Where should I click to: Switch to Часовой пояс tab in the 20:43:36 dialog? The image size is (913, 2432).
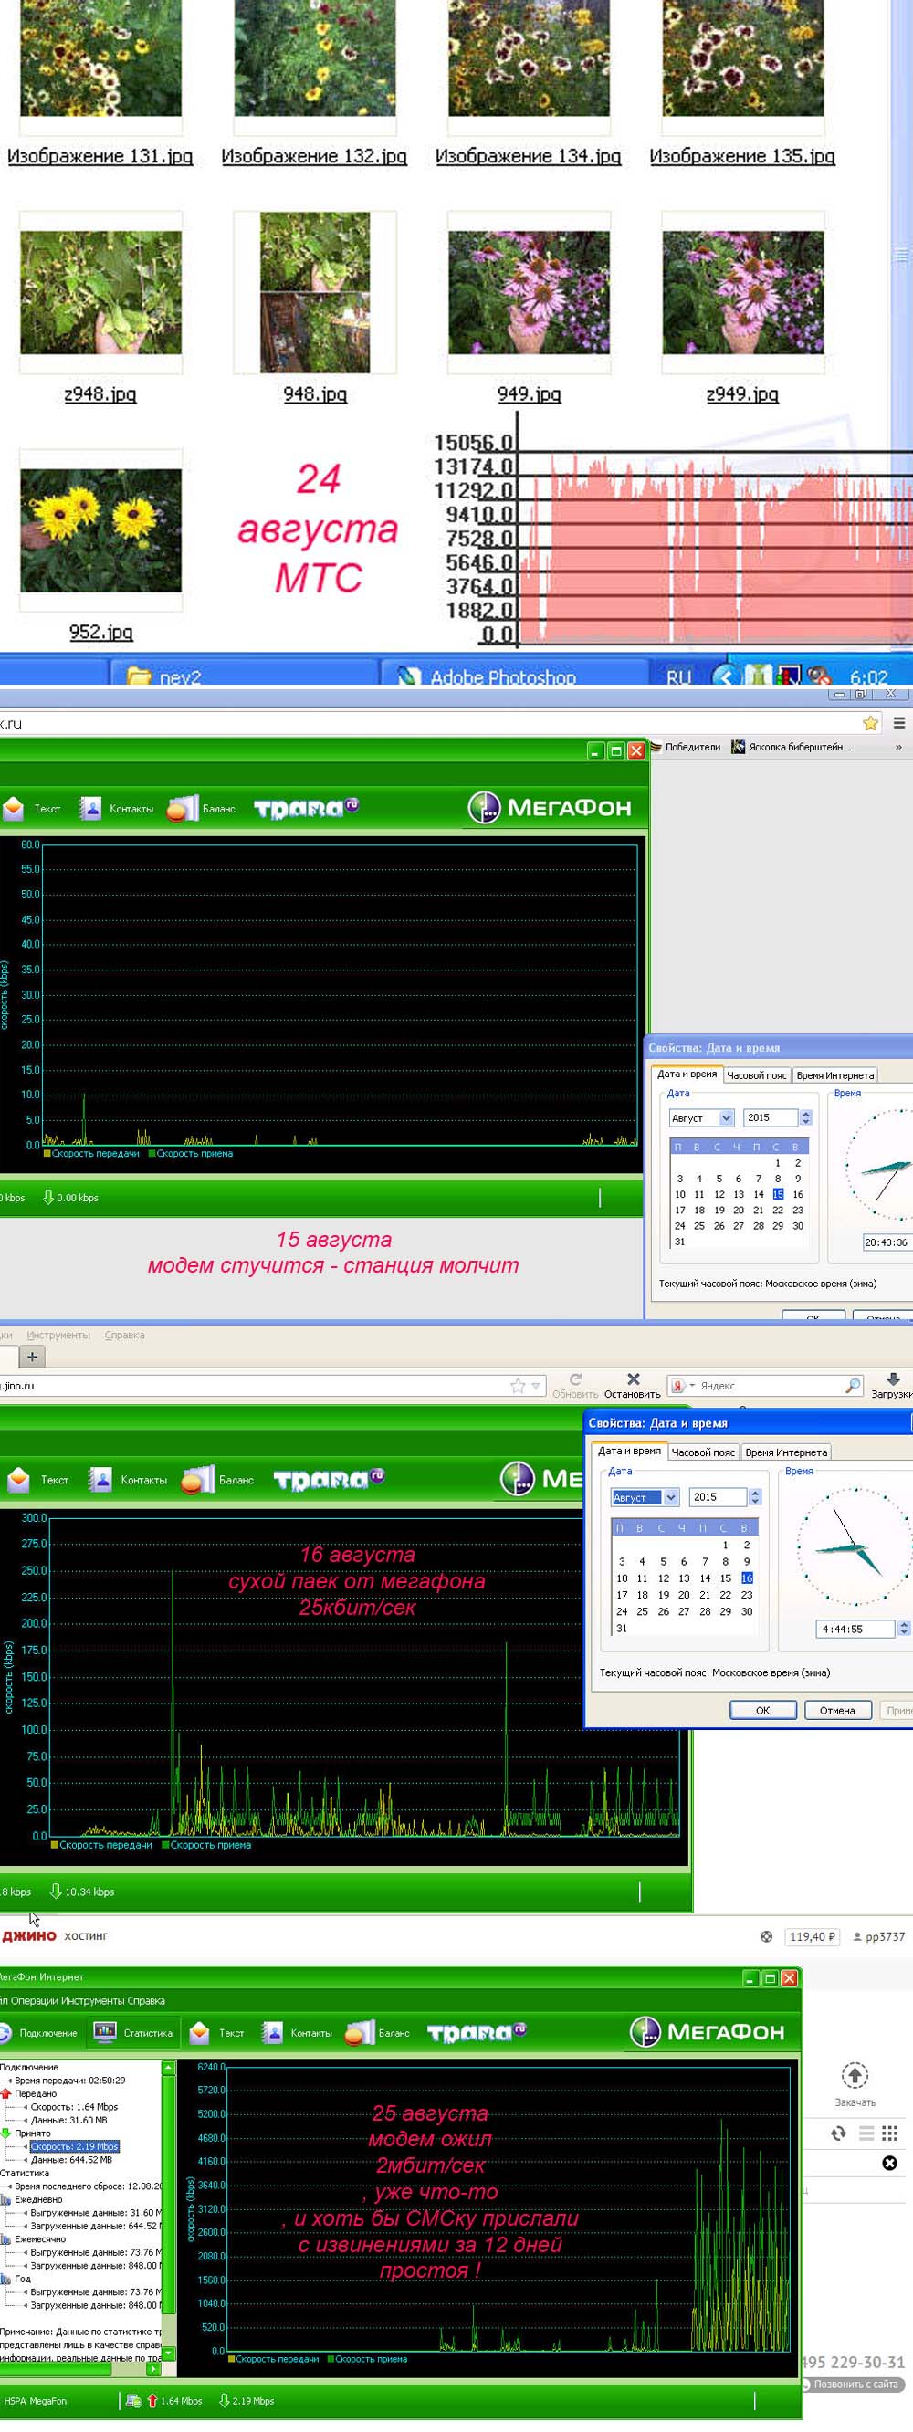click(x=756, y=1075)
